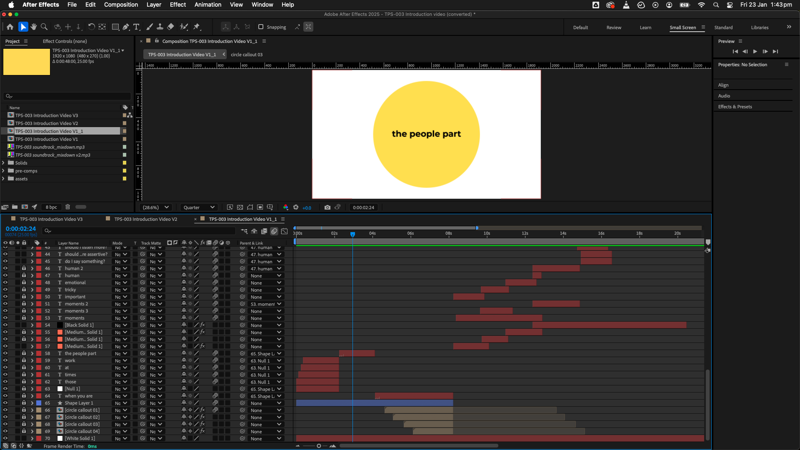The width and height of the screenshot is (800, 450).
Task: Expand the pre-comps folder
Action: (x=3, y=171)
